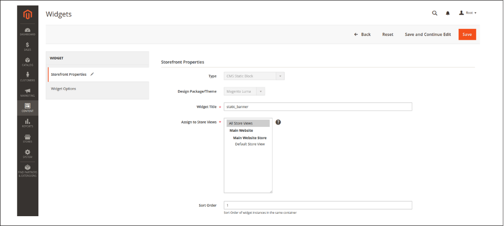Open the Type dropdown CMS Static Block
This screenshot has height=226, width=504.
[x=254, y=76]
